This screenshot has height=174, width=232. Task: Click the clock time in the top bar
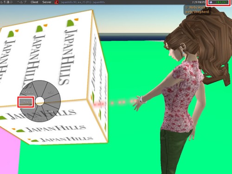(x=199, y=2)
